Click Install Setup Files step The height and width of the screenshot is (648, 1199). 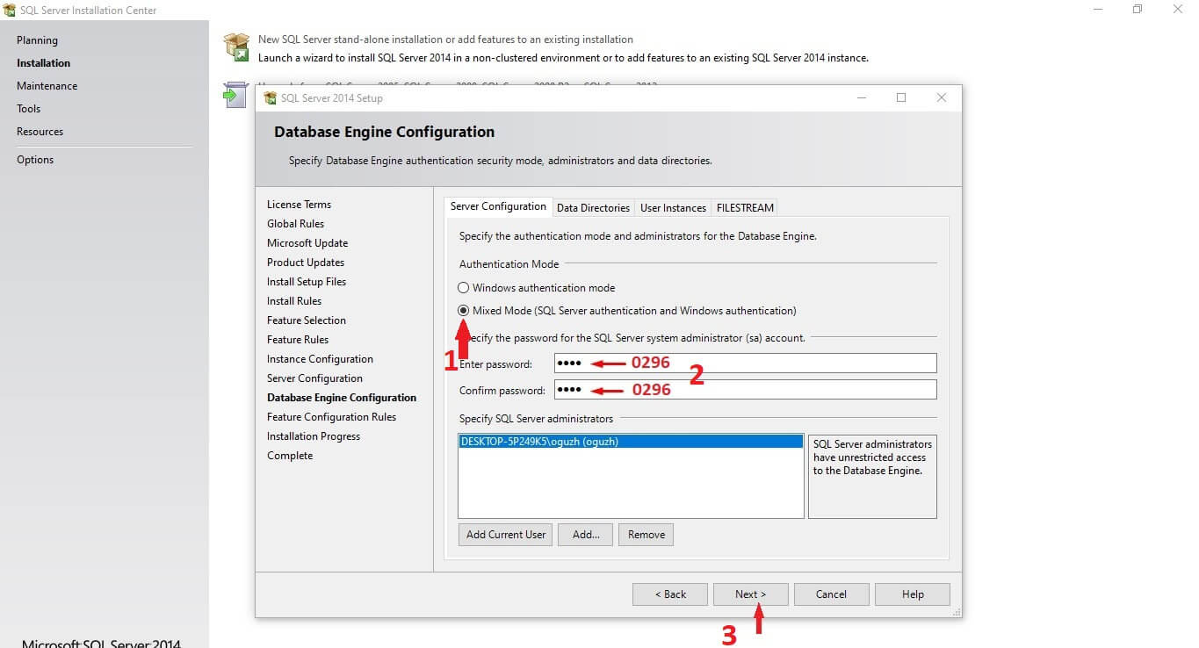click(307, 282)
